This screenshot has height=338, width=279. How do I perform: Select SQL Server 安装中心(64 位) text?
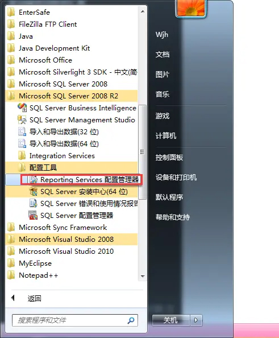(84, 192)
